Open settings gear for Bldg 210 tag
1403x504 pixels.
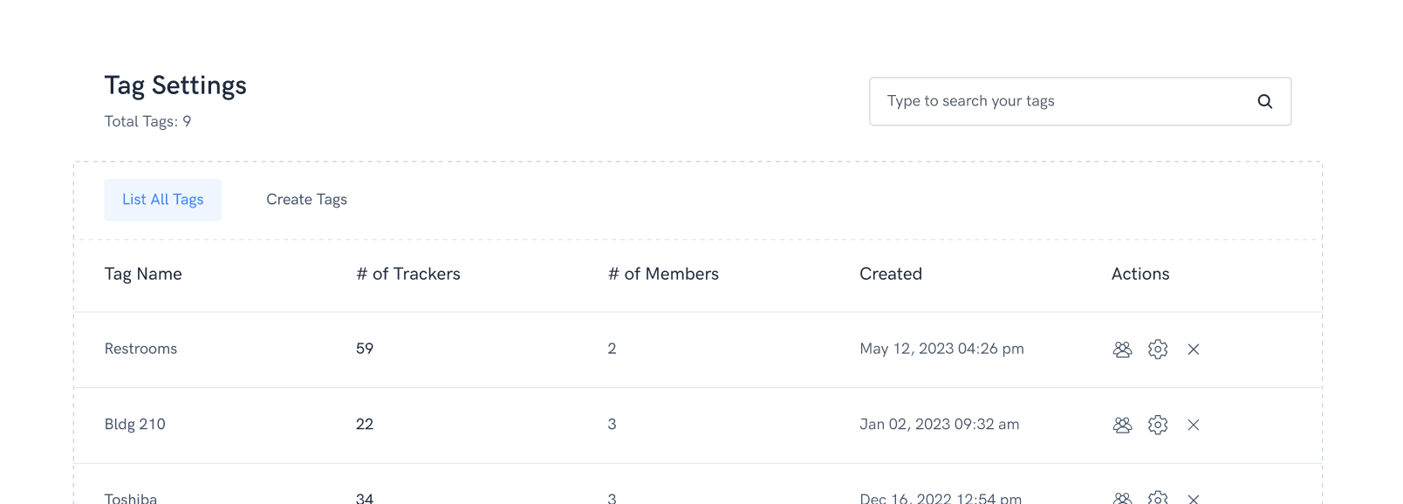tap(1158, 426)
